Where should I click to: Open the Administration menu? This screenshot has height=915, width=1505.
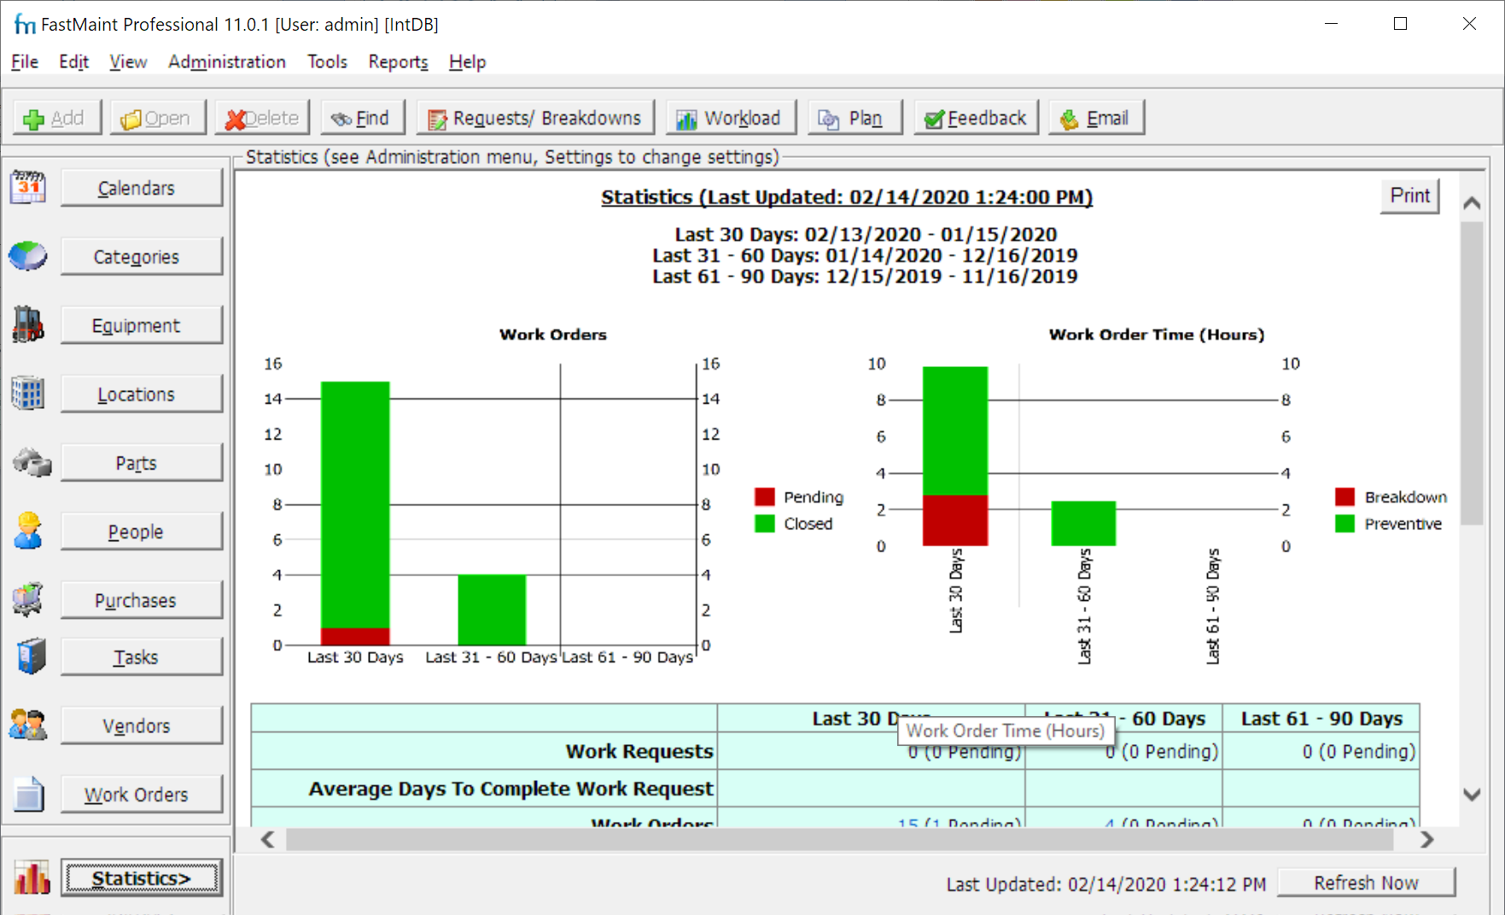[226, 61]
